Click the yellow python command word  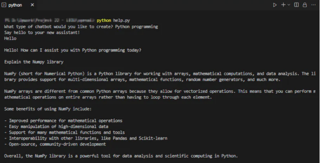(x=104, y=20)
